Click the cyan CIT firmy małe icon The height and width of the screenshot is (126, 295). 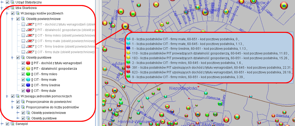click(29, 80)
